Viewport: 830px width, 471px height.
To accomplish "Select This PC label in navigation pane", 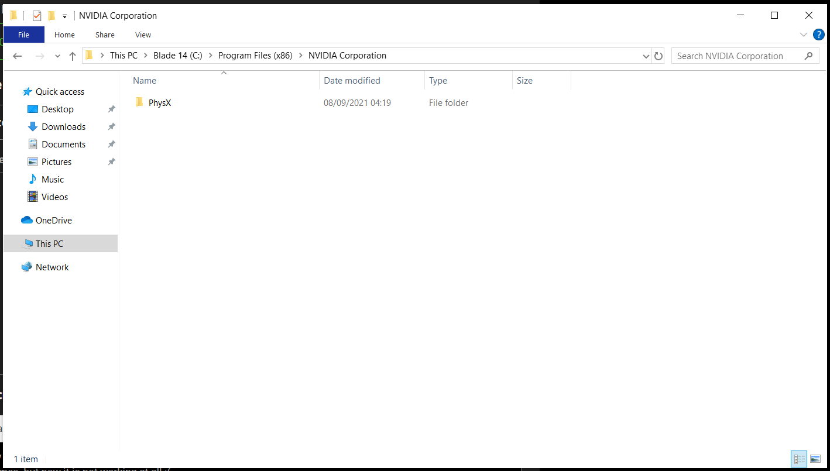I will point(49,244).
